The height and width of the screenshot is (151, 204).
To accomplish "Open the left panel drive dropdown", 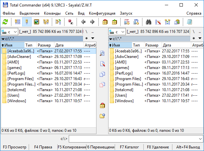I will point(9,32).
